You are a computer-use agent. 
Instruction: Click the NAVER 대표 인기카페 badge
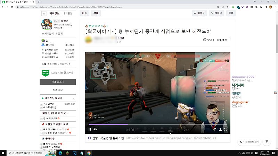click(46, 73)
